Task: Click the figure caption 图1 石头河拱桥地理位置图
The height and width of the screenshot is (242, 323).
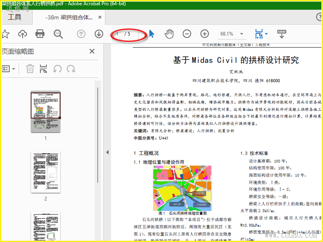Action: click(x=182, y=213)
